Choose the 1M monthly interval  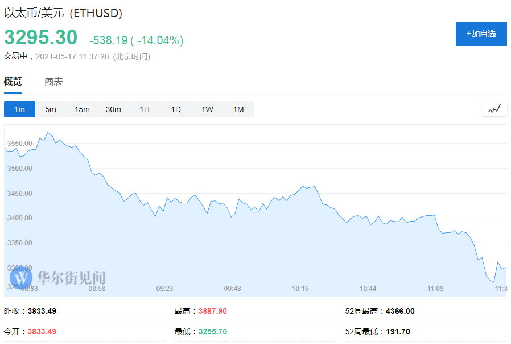238,109
